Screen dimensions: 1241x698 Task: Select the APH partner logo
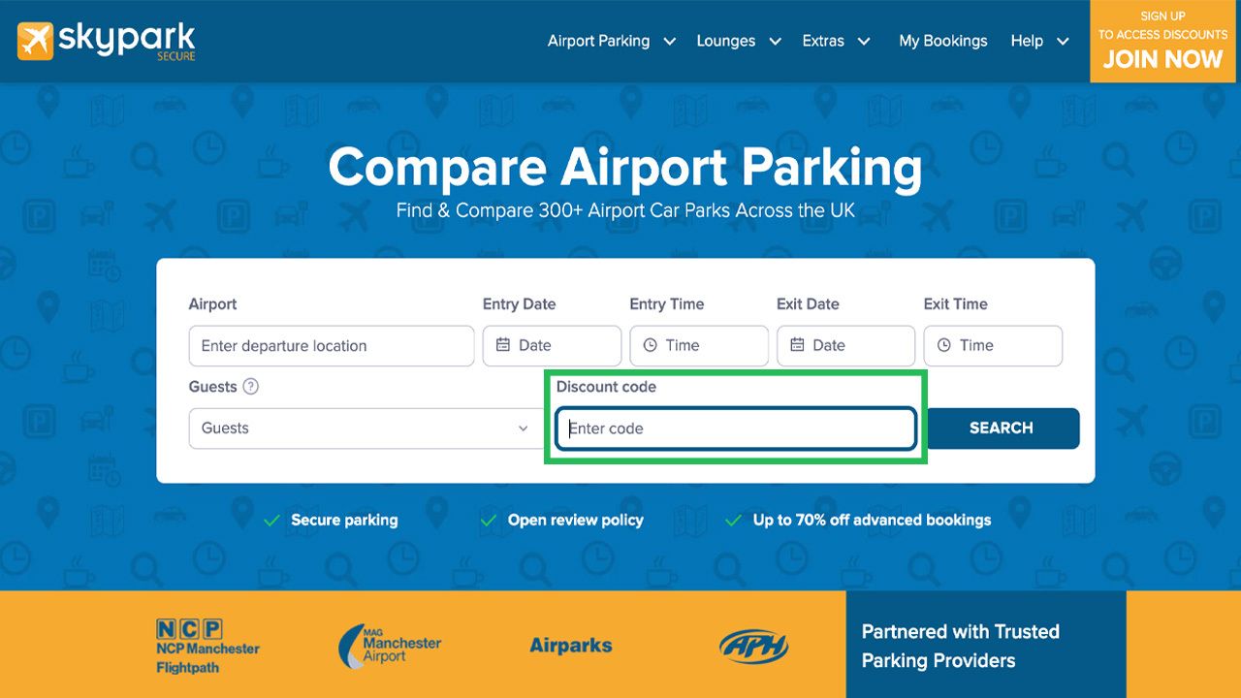754,645
